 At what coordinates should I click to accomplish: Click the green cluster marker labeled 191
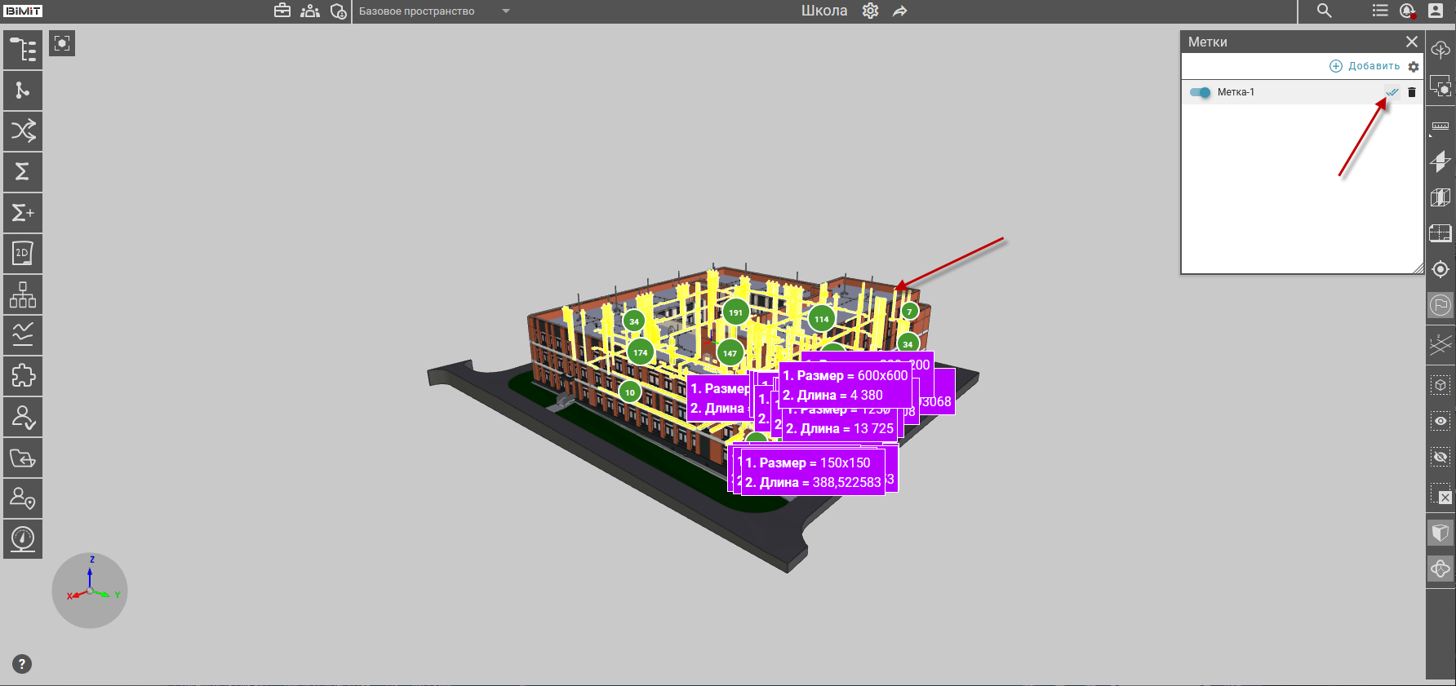[735, 312]
